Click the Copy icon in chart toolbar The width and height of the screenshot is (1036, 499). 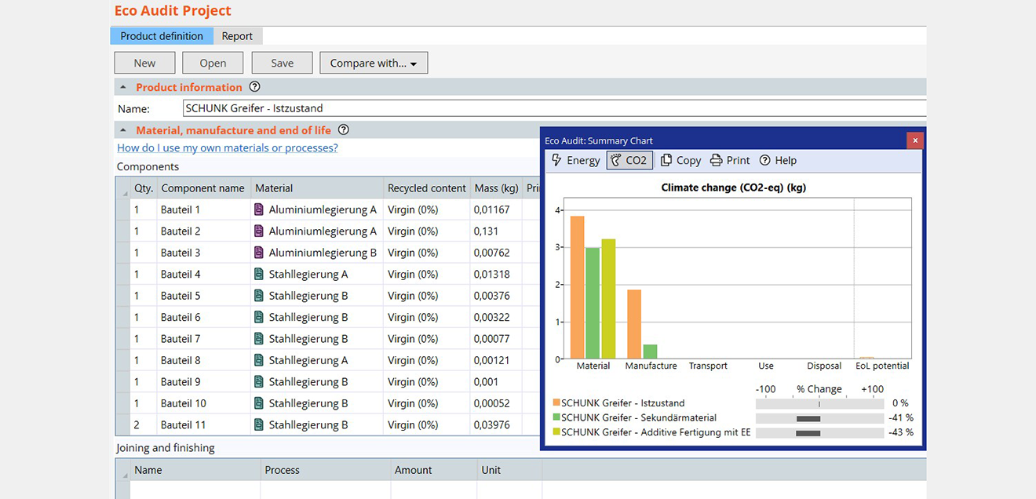pos(666,160)
